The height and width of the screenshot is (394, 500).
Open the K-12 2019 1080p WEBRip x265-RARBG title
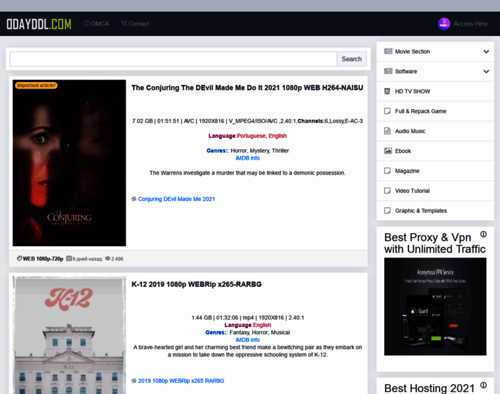[x=197, y=284]
